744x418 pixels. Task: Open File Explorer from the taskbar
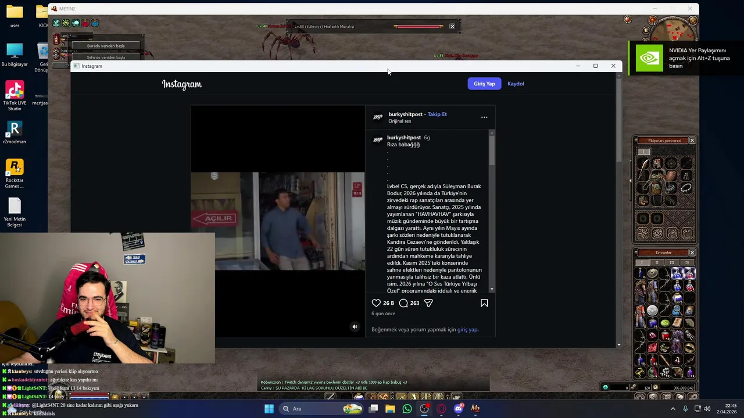pyautogui.click(x=390, y=409)
